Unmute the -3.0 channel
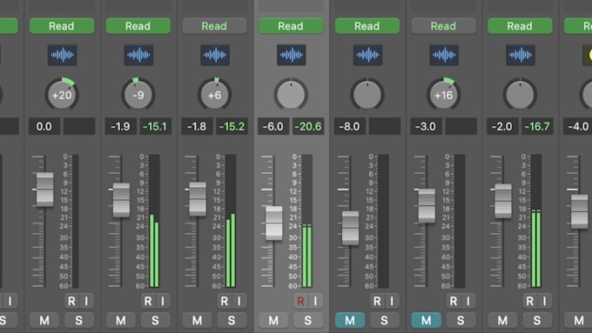The image size is (592, 333). [427, 320]
